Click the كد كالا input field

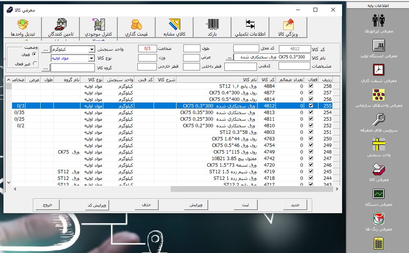tap(294, 49)
